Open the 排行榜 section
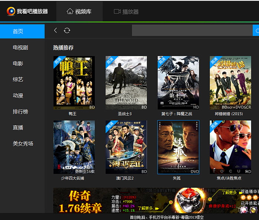This screenshot has height=220, width=259. point(20,111)
